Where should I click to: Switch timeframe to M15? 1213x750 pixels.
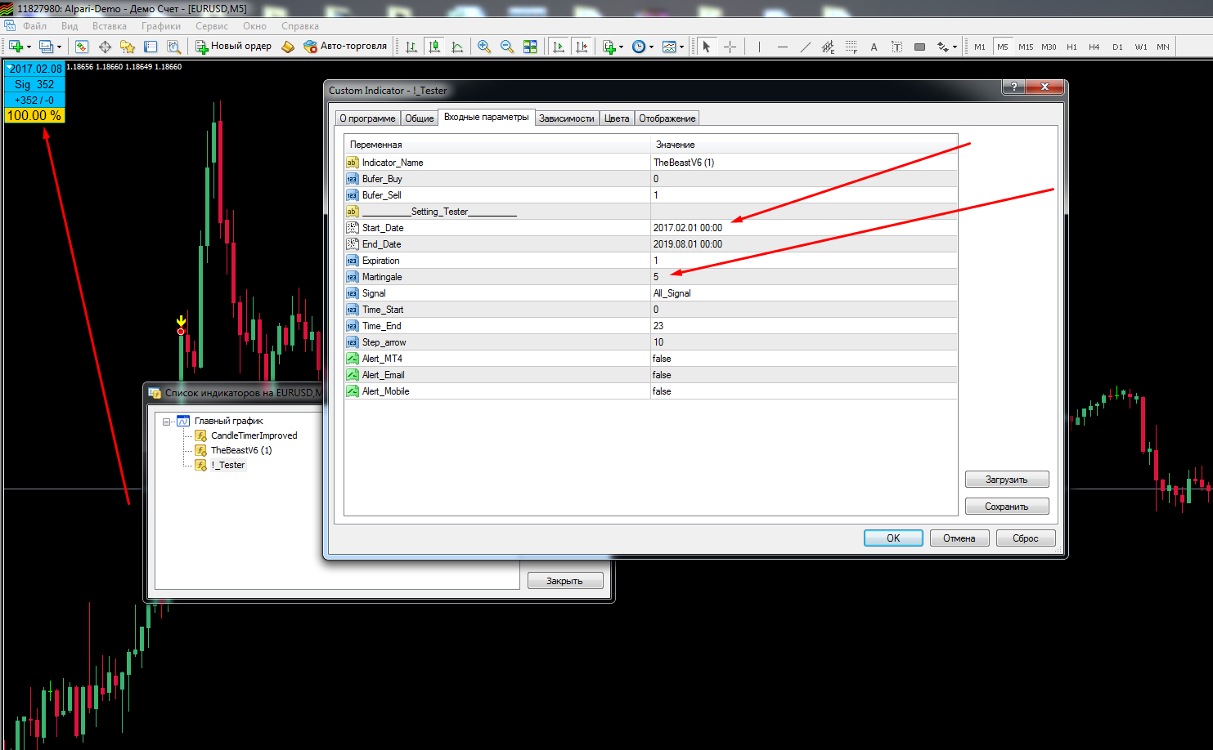[1026, 47]
